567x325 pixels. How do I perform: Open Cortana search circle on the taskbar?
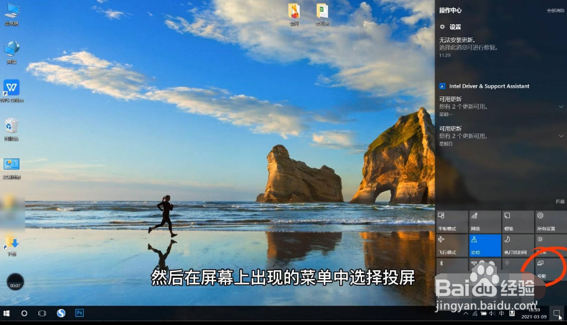pos(24,313)
